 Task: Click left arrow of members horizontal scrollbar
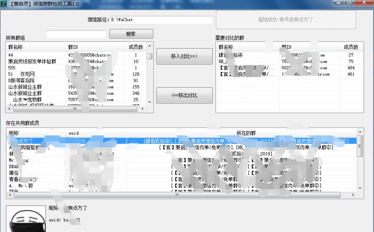pos(10,195)
